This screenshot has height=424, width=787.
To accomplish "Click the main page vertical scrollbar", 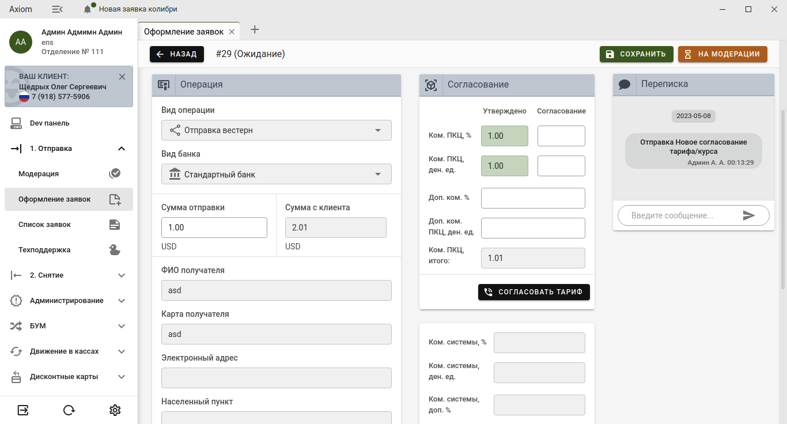I will pyautogui.click(x=782, y=199).
